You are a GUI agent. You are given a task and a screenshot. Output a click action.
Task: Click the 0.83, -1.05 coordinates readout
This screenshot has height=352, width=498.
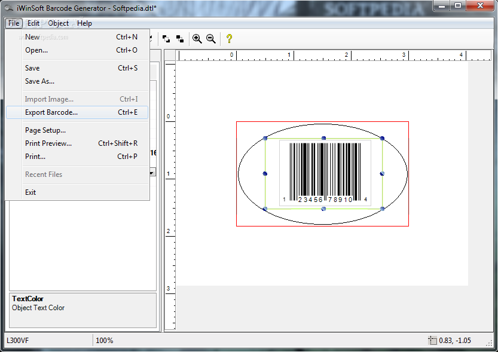(455, 341)
